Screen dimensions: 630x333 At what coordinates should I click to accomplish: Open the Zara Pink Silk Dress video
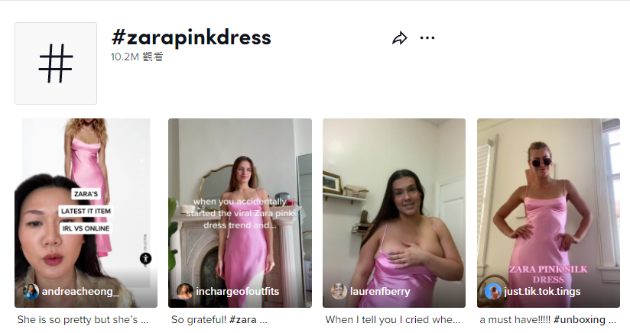click(x=548, y=213)
